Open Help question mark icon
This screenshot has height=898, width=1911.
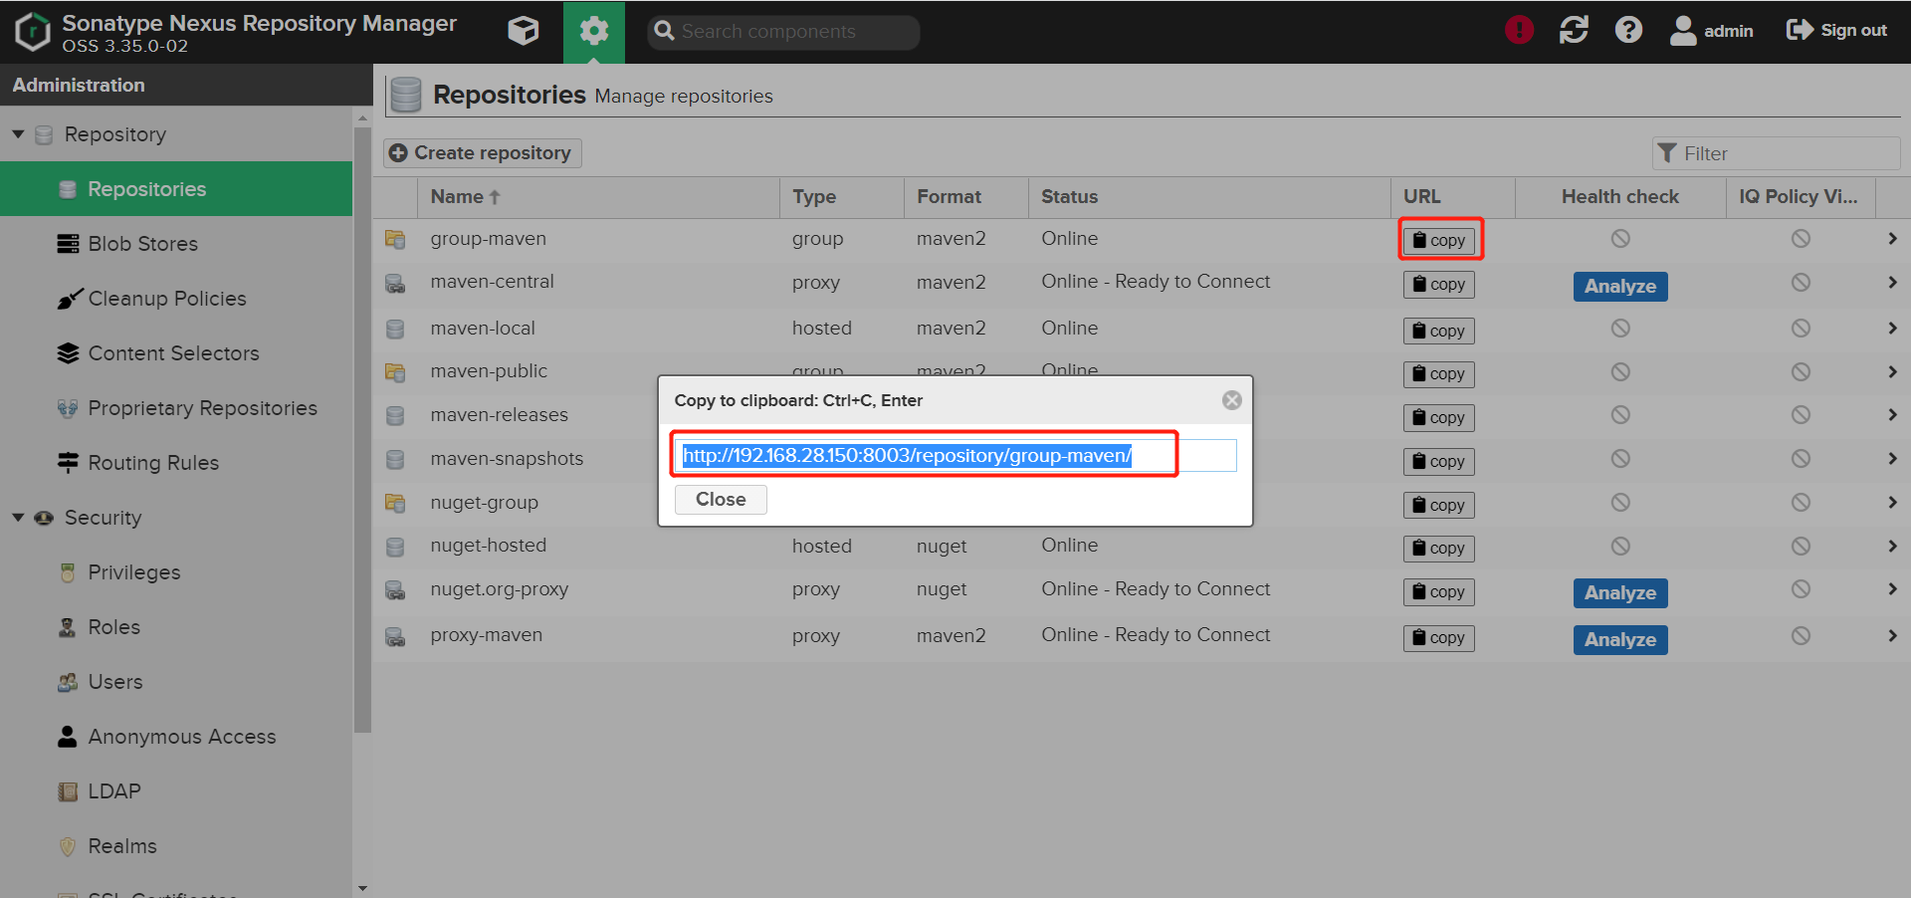coord(1628,30)
